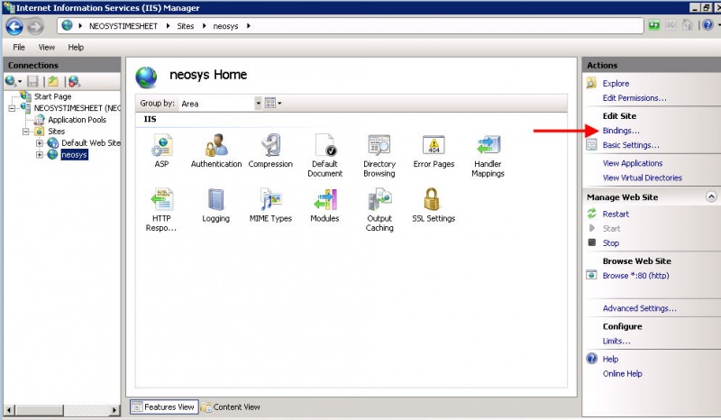Expand breadcrumb arrow after neosys
The width and height of the screenshot is (721, 420).
[249, 26]
